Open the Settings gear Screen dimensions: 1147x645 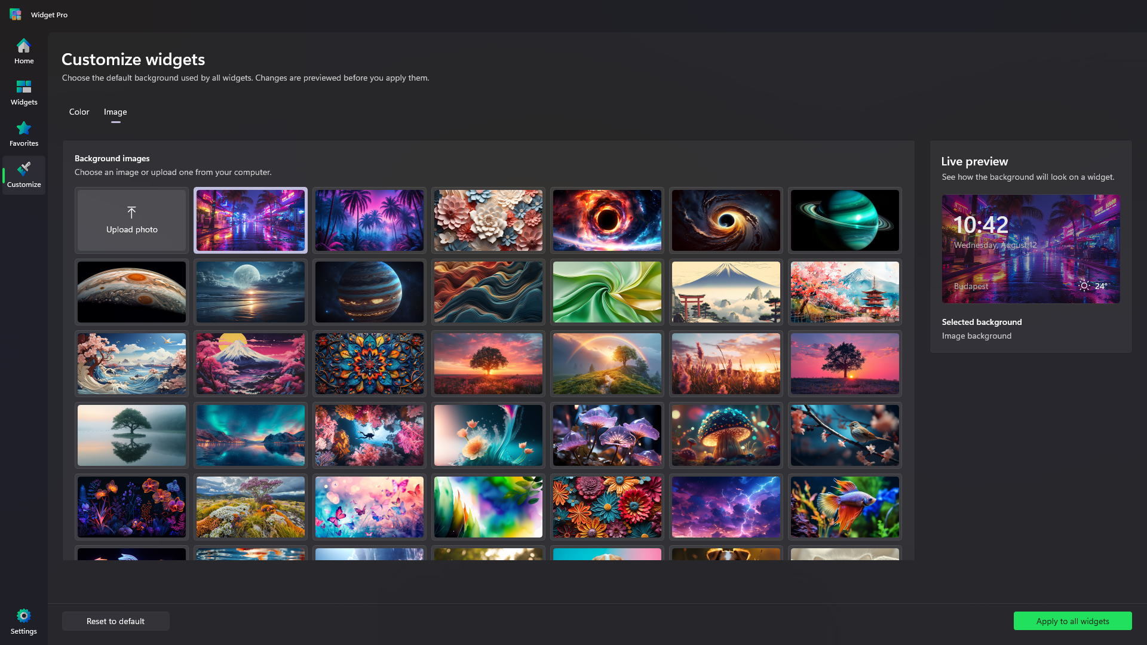pos(24,622)
